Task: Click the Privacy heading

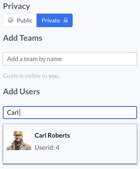Action: pyautogui.click(x=16, y=6)
